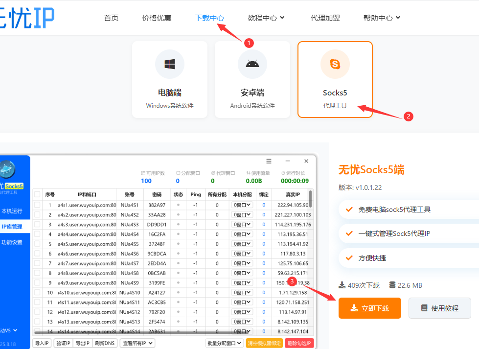Click the file size icon next to 22.6 MB
This screenshot has height=349, width=479.
tap(391, 284)
